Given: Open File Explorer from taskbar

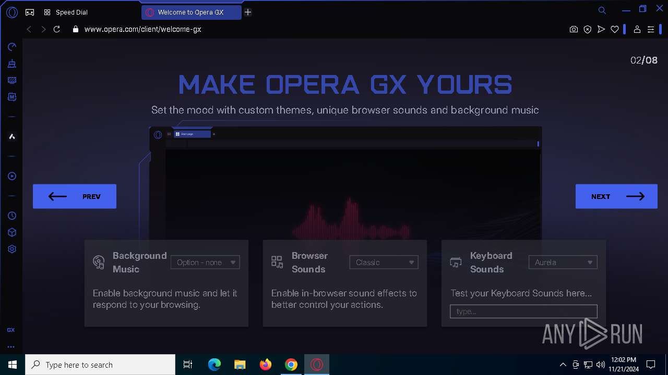Looking at the screenshot, I should (240, 365).
